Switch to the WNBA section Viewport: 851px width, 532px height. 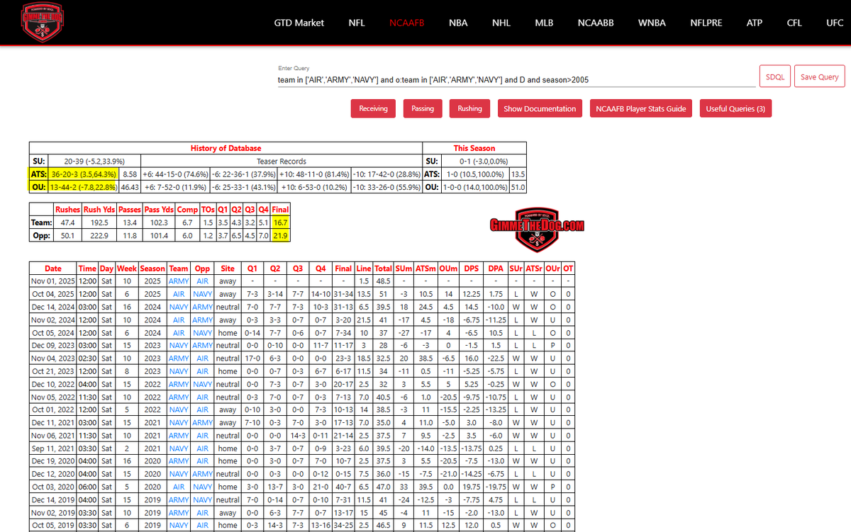[652, 23]
